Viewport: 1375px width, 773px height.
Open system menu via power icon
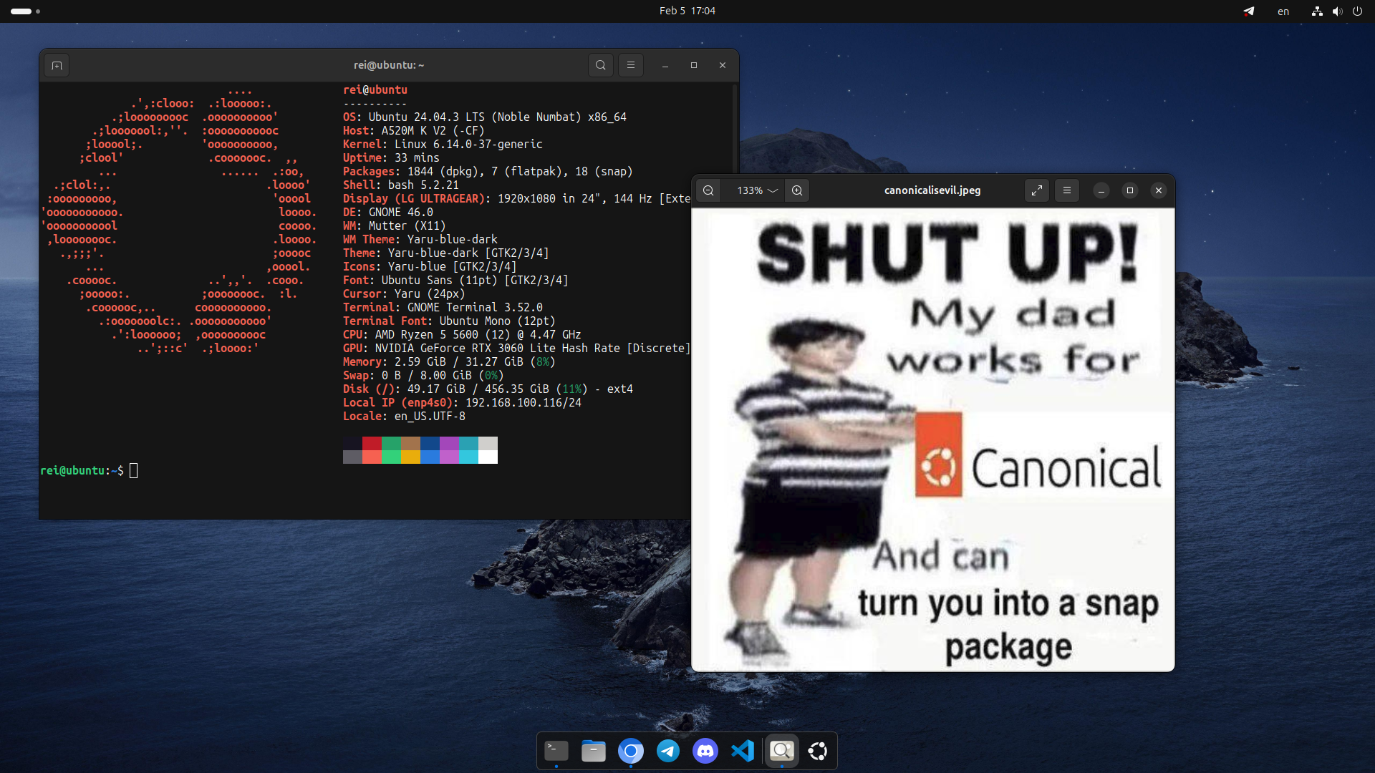pos(1357,11)
